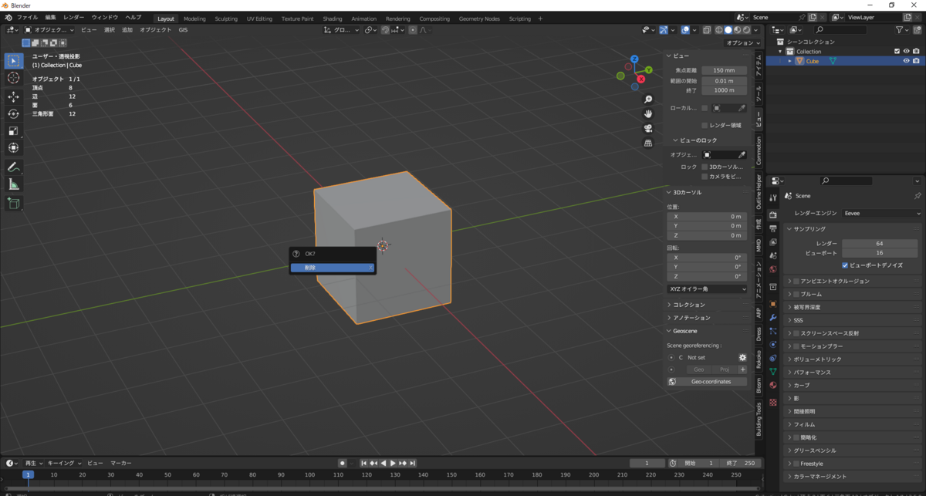Open Object properties orange square icon
The image size is (926, 496).
(x=772, y=303)
